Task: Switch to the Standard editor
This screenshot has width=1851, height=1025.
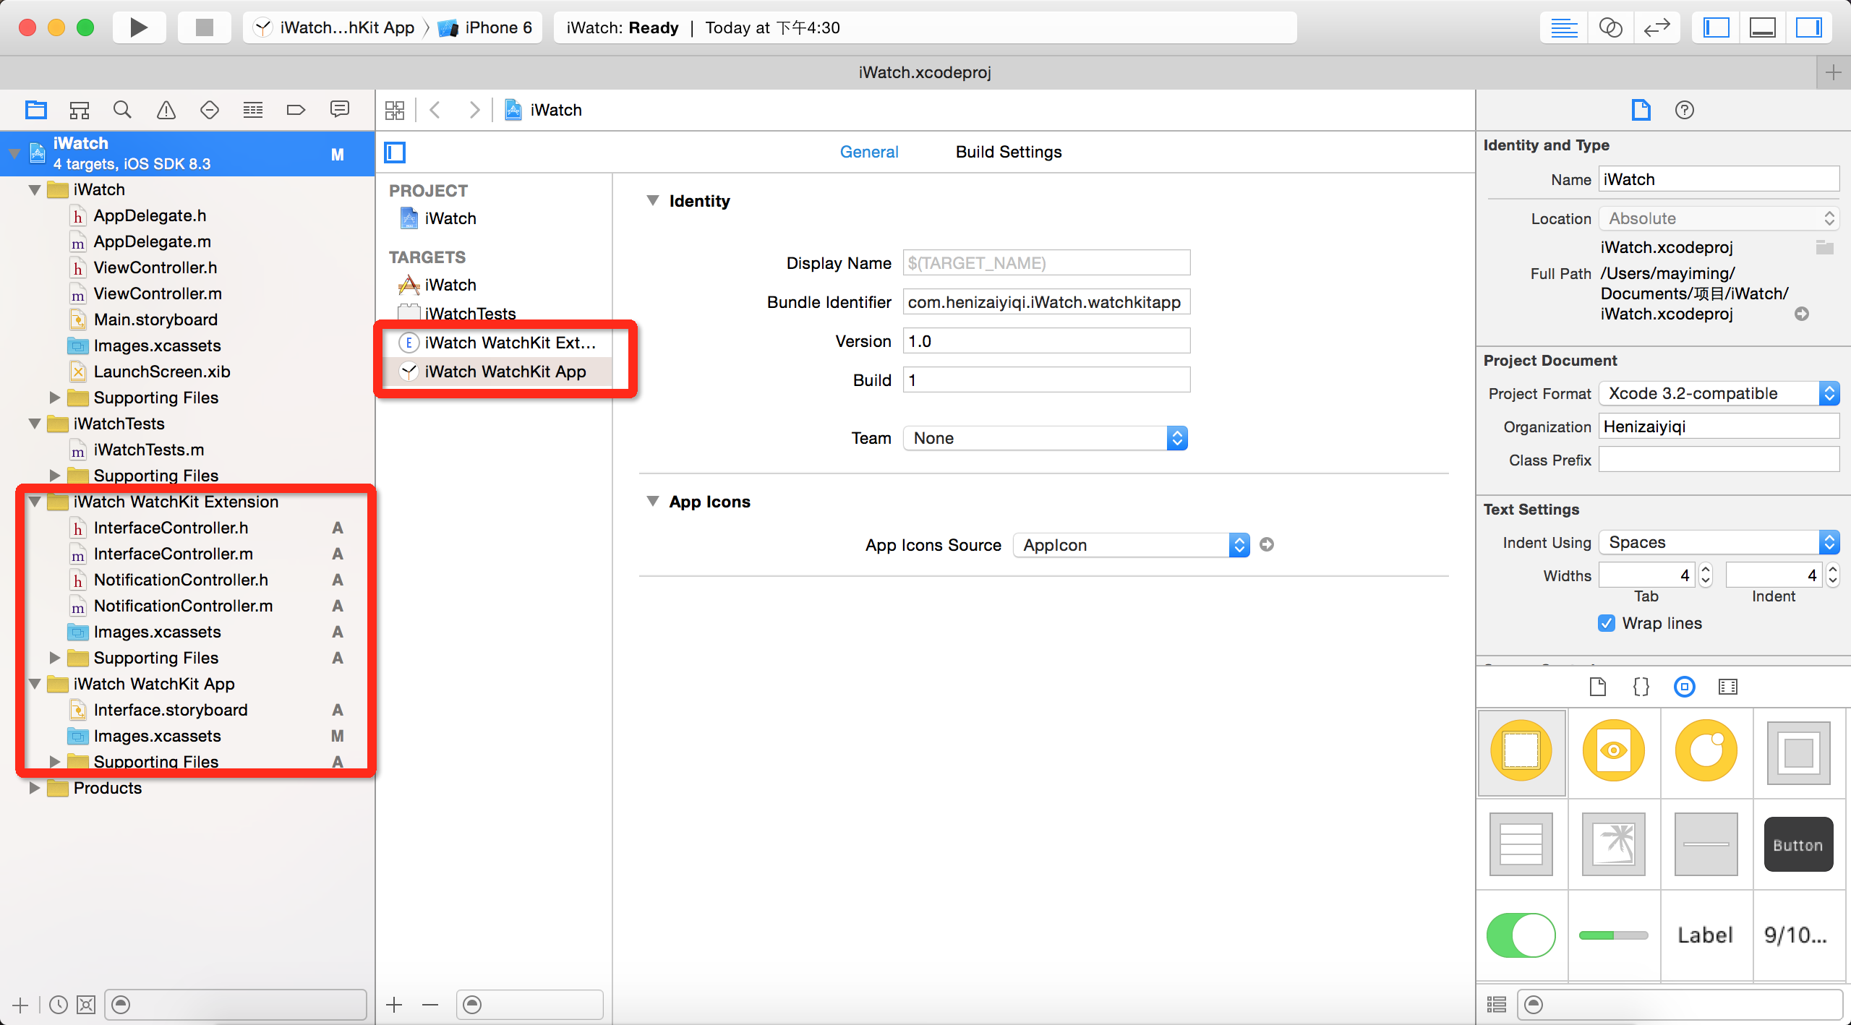Action: (x=1564, y=27)
